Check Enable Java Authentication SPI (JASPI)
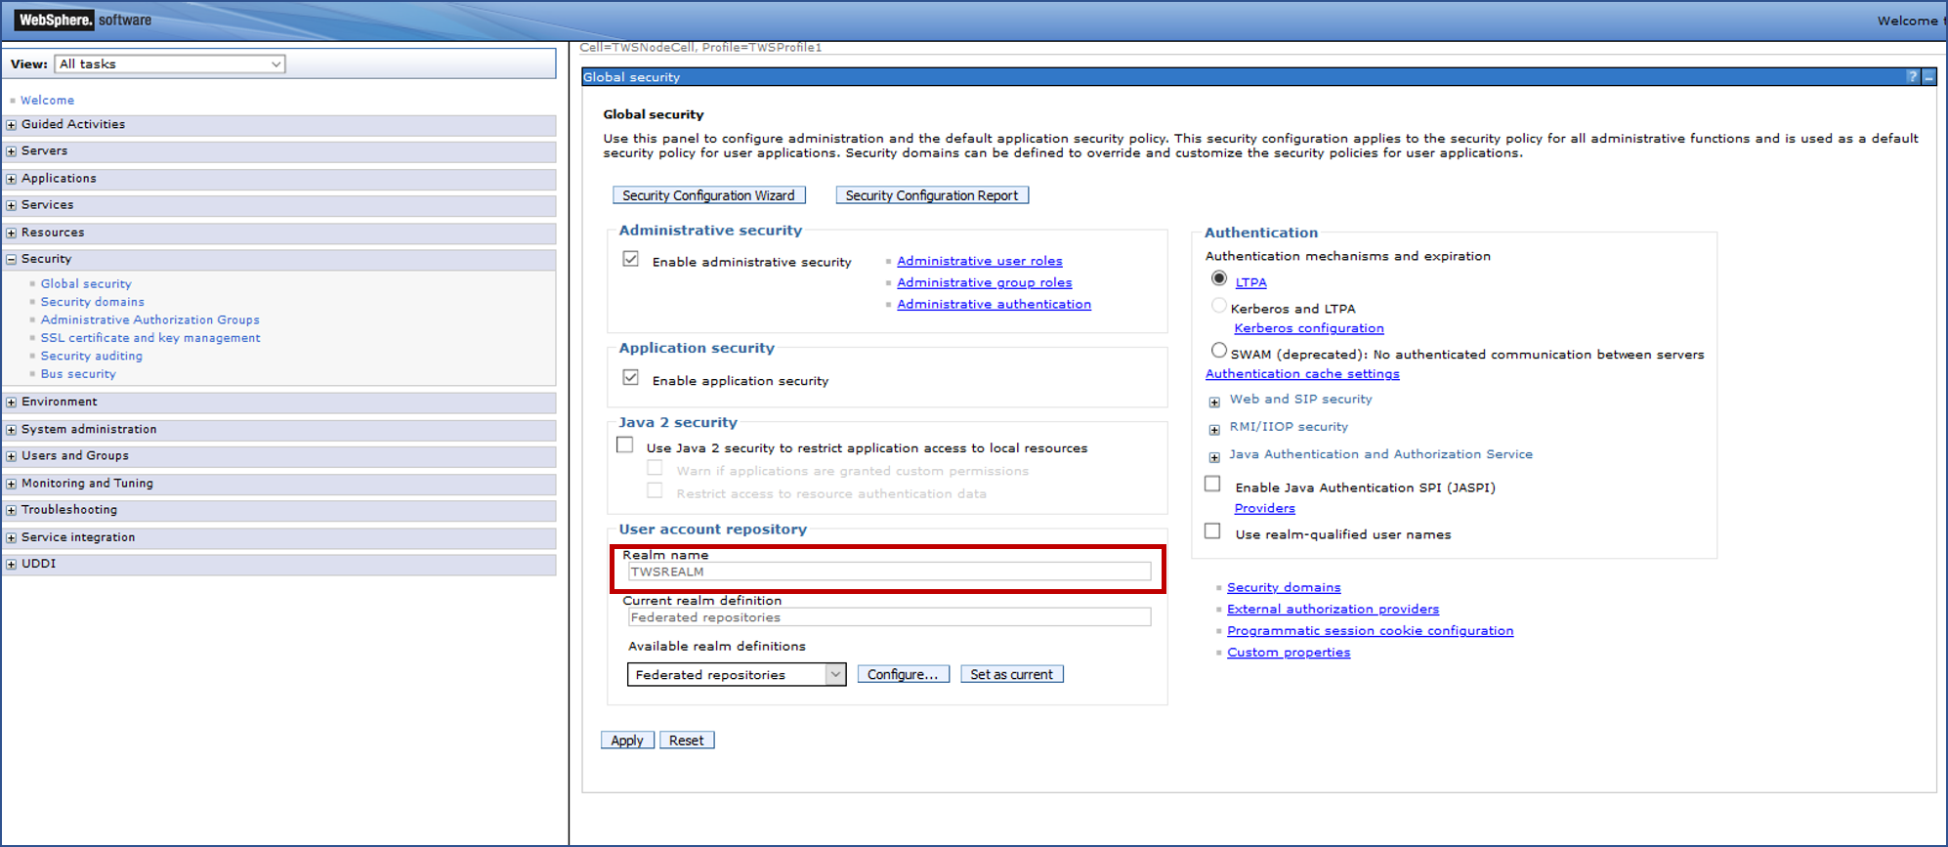This screenshot has height=847, width=1948. click(1212, 484)
